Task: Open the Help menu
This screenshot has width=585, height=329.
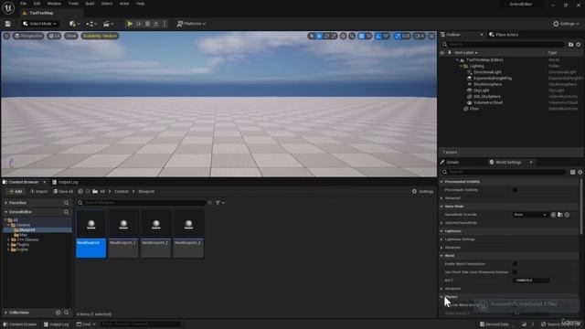Action: (140, 4)
